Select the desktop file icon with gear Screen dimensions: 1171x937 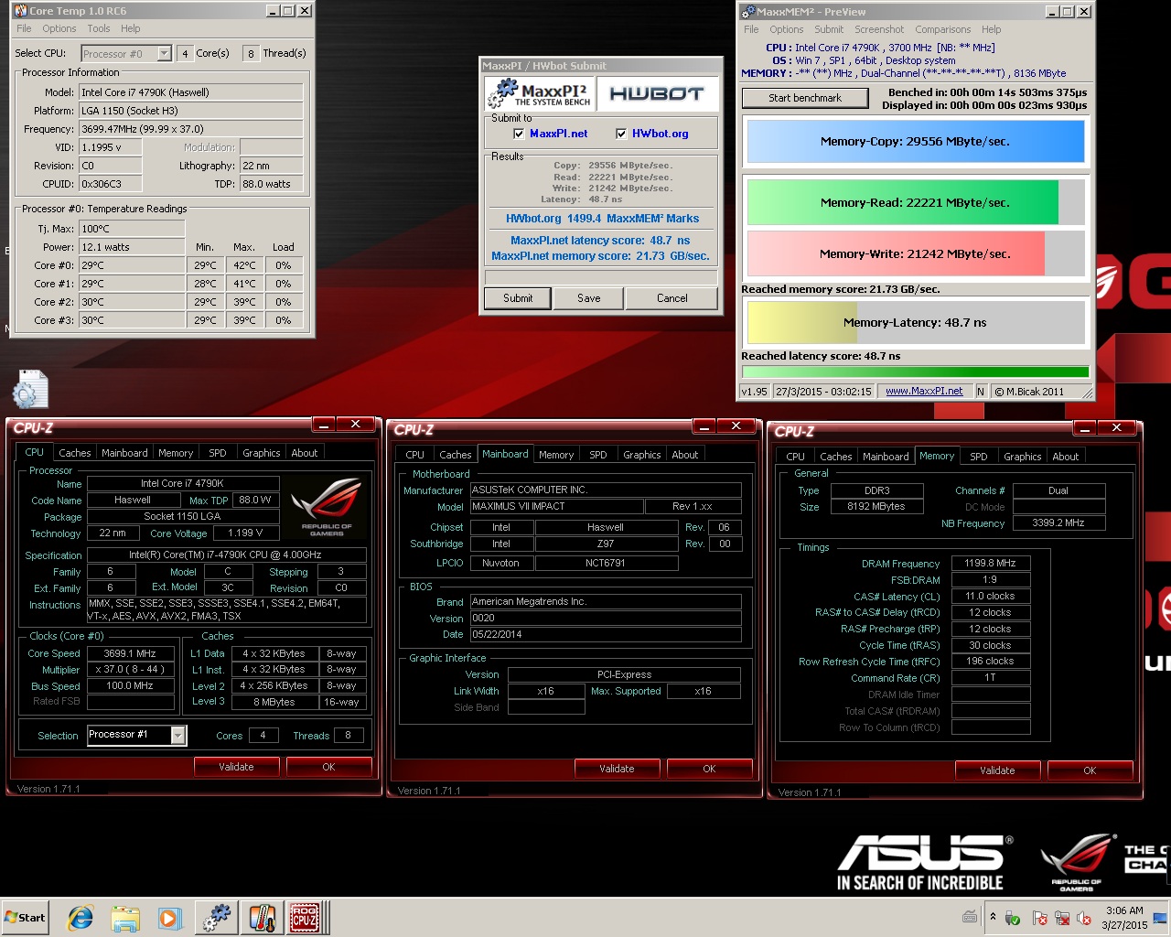pyautogui.click(x=31, y=389)
